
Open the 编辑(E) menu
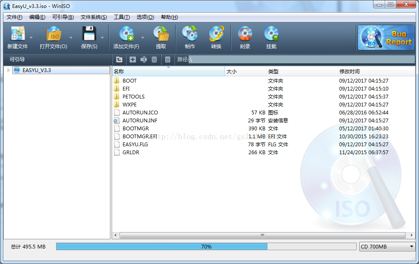[x=37, y=17]
